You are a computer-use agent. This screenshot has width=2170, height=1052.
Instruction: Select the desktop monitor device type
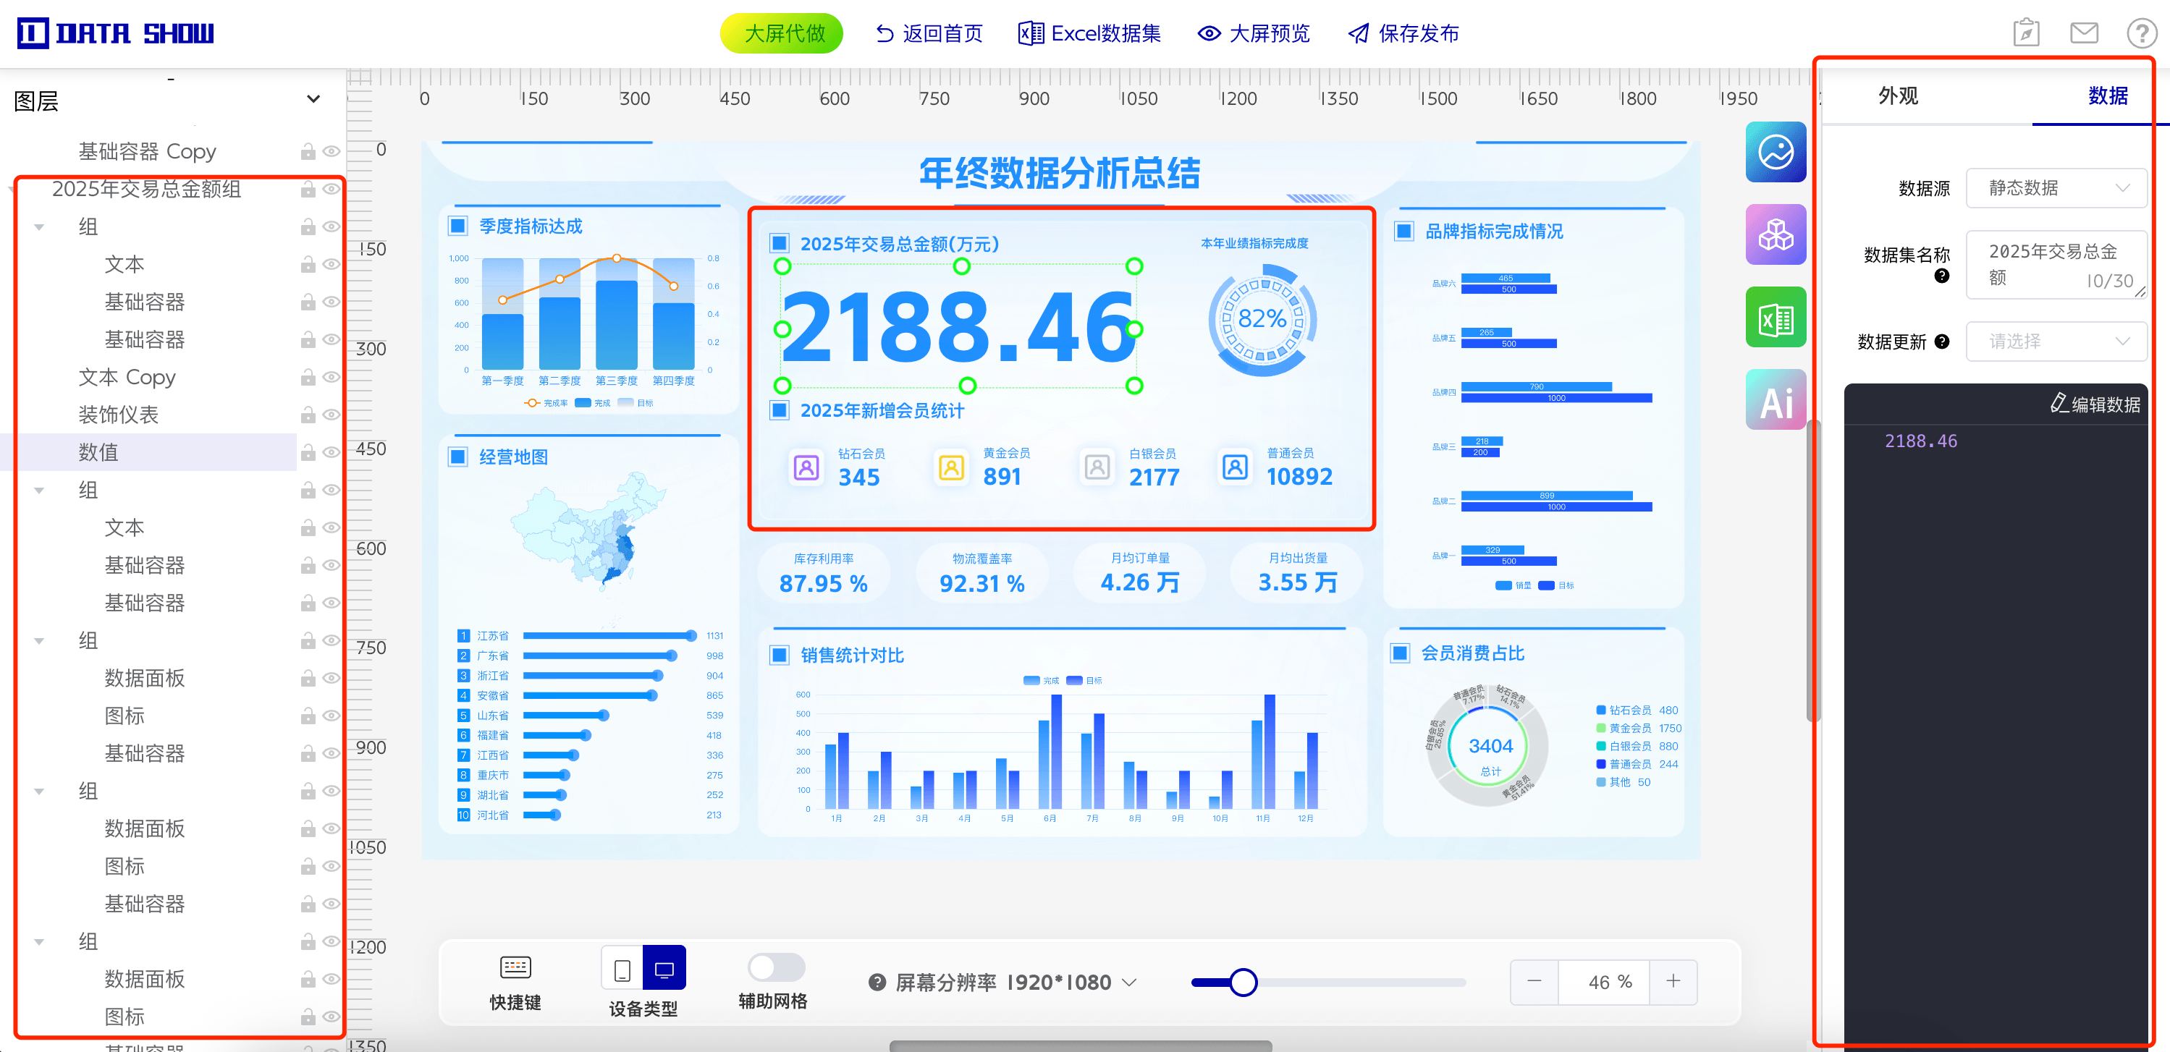click(664, 969)
